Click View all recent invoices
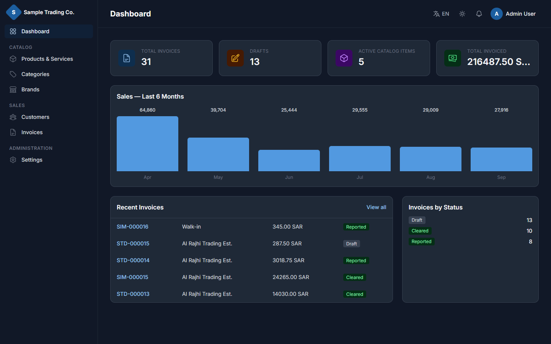Image resolution: width=551 pixels, height=344 pixels. 376,207
